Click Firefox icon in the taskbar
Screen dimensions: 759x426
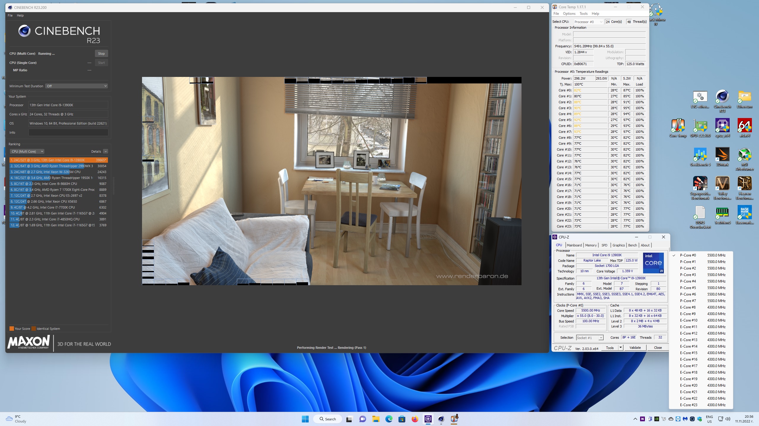click(x=415, y=419)
